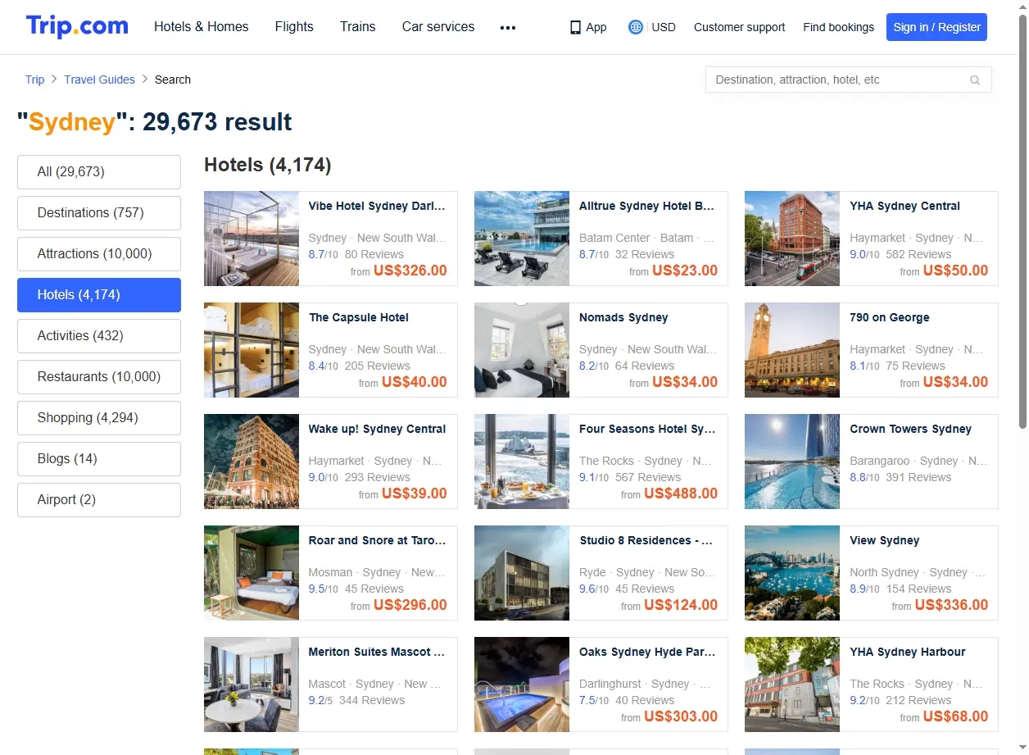1029x755 pixels.
Task: Click the page vertical scrollbar
Action: pyautogui.click(x=1022, y=221)
